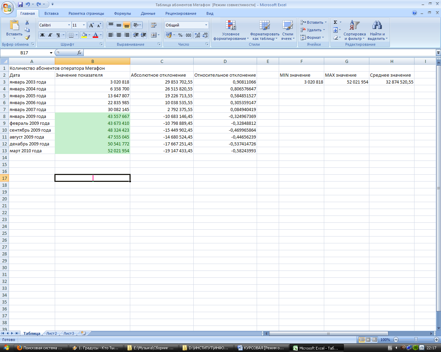This screenshot has width=441, height=352.
Task: Open the font size dropdown
Action: coord(84,25)
